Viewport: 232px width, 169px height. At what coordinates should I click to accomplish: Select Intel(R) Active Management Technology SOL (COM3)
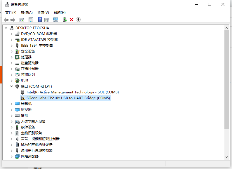click(72, 92)
